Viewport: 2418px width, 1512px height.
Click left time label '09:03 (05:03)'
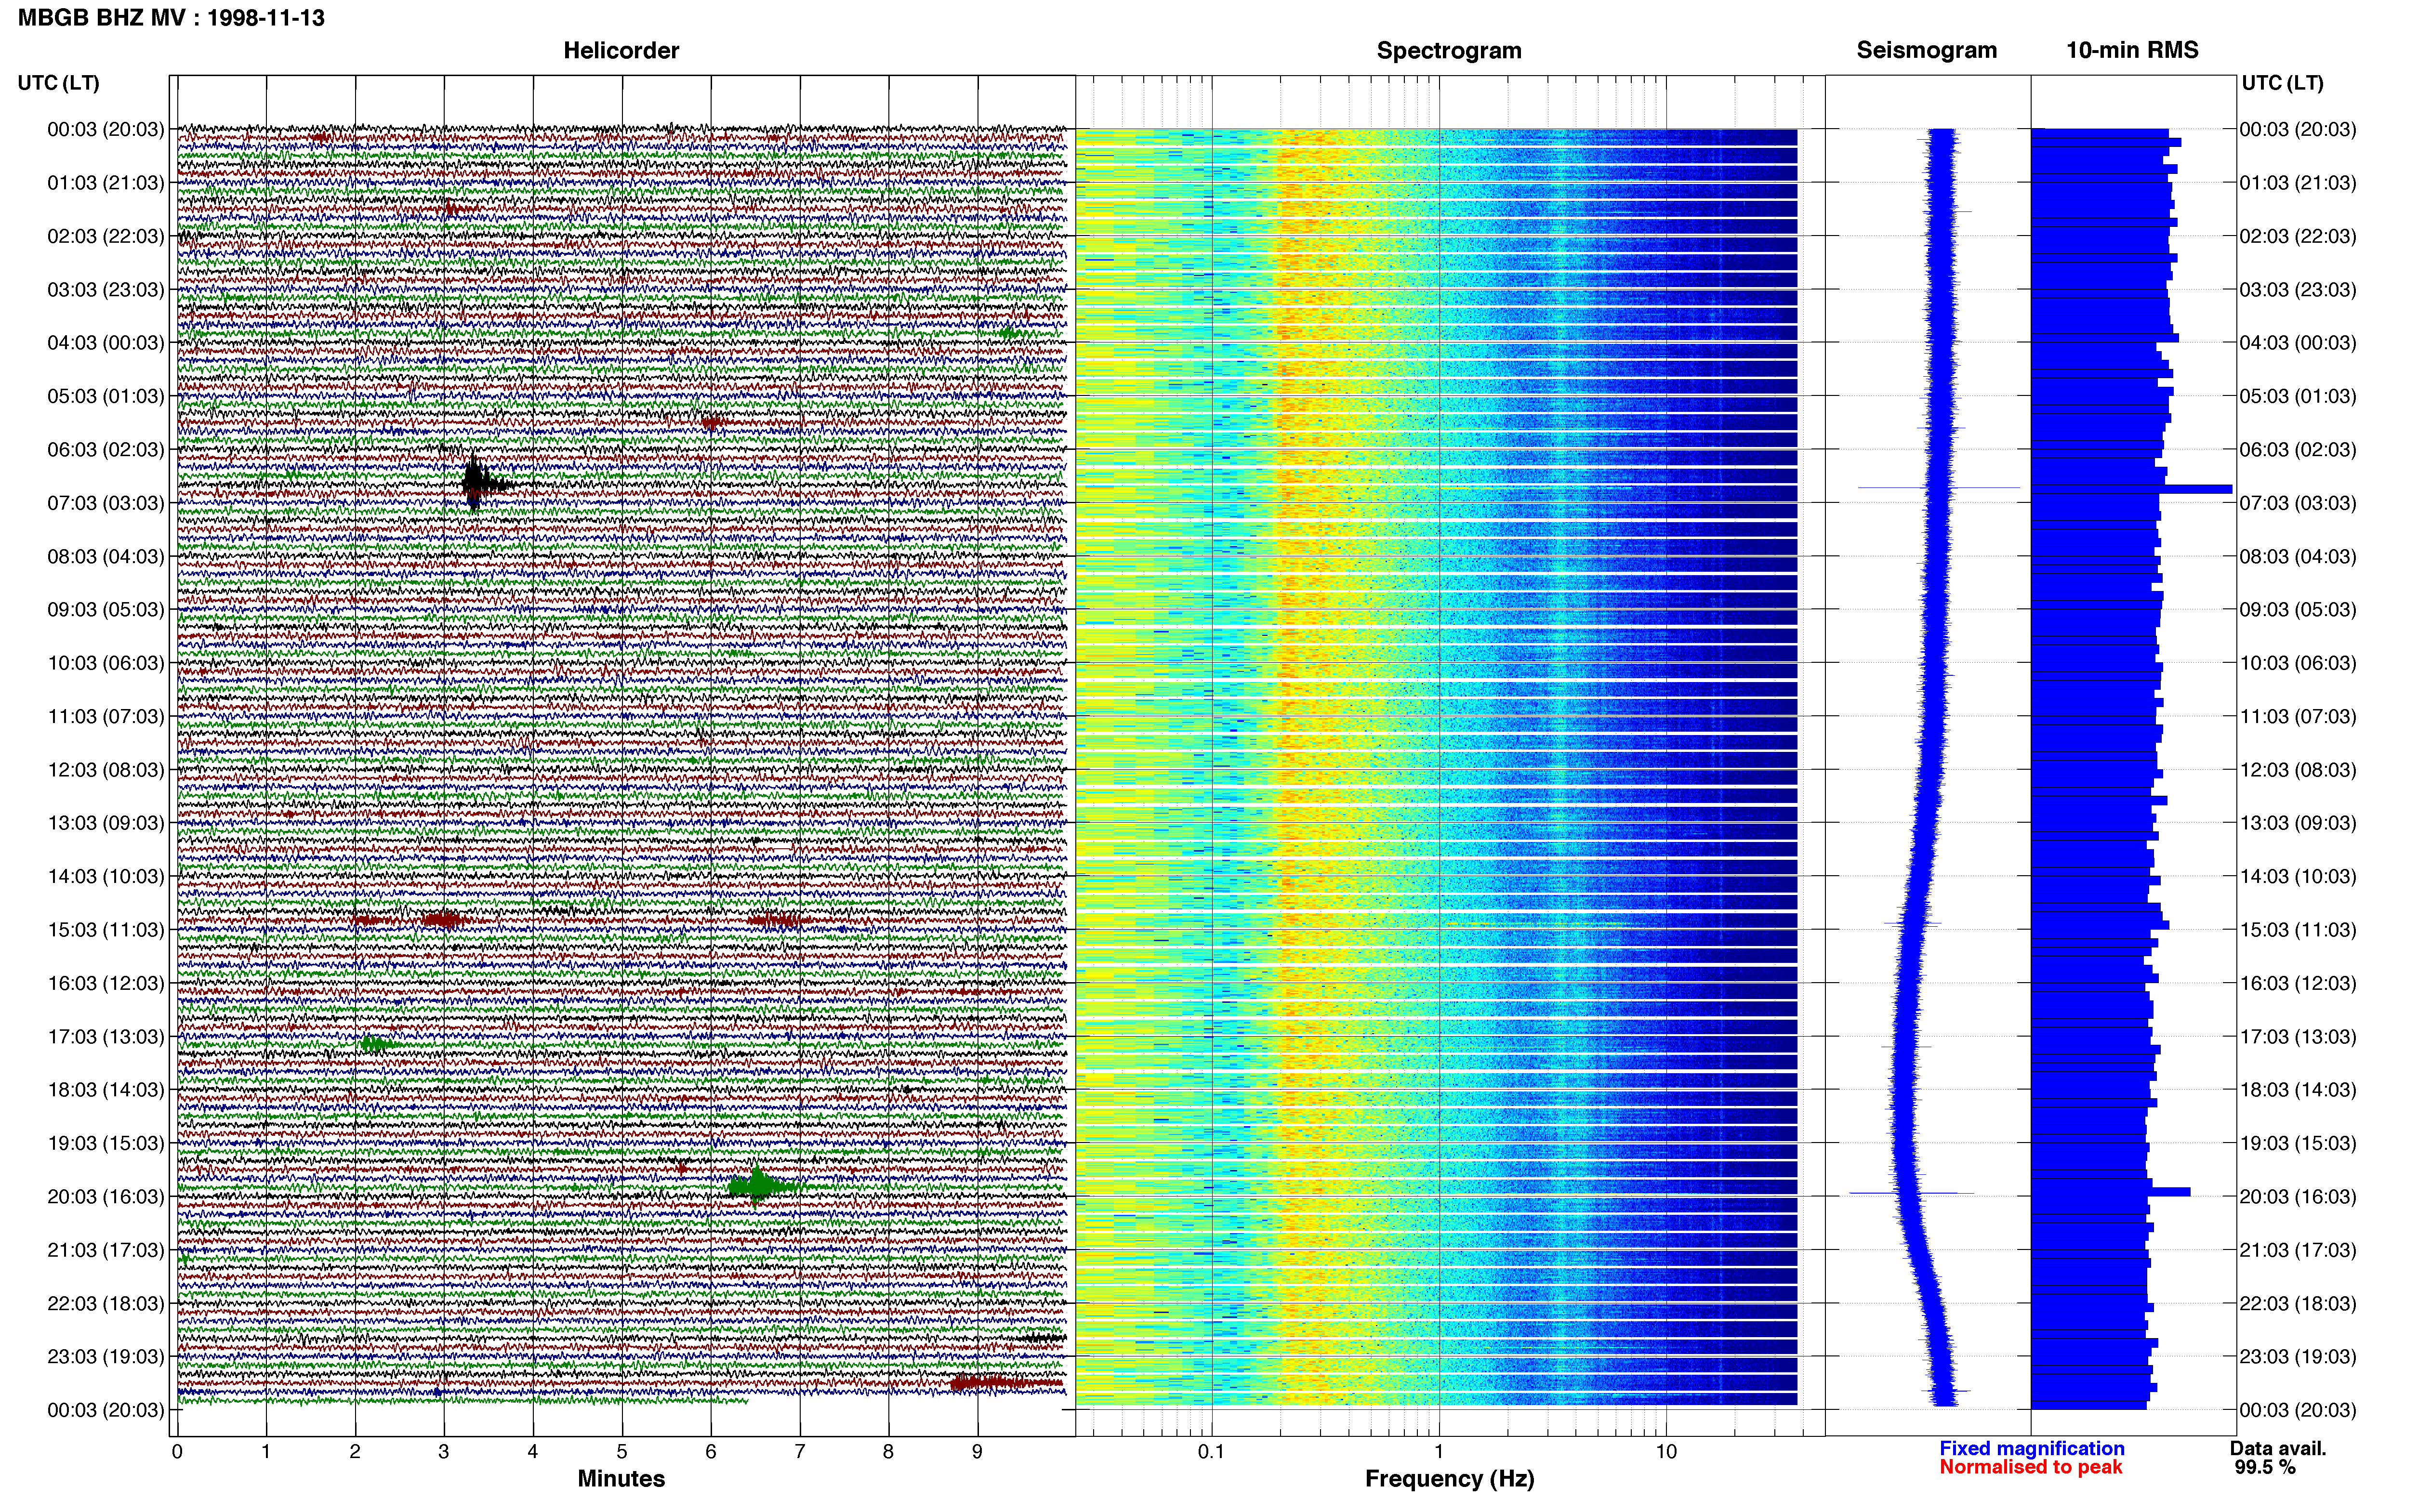pos(106,609)
